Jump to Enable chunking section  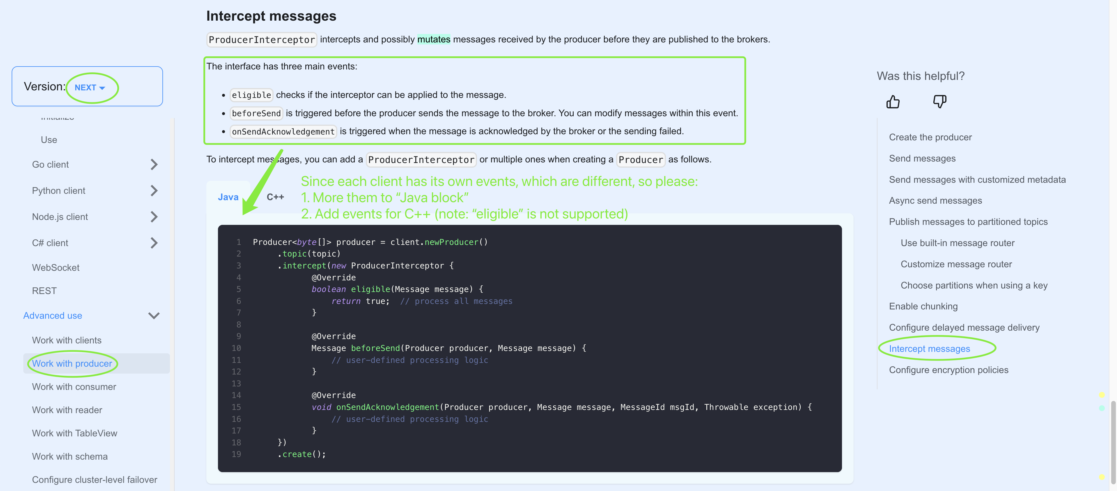click(x=923, y=306)
